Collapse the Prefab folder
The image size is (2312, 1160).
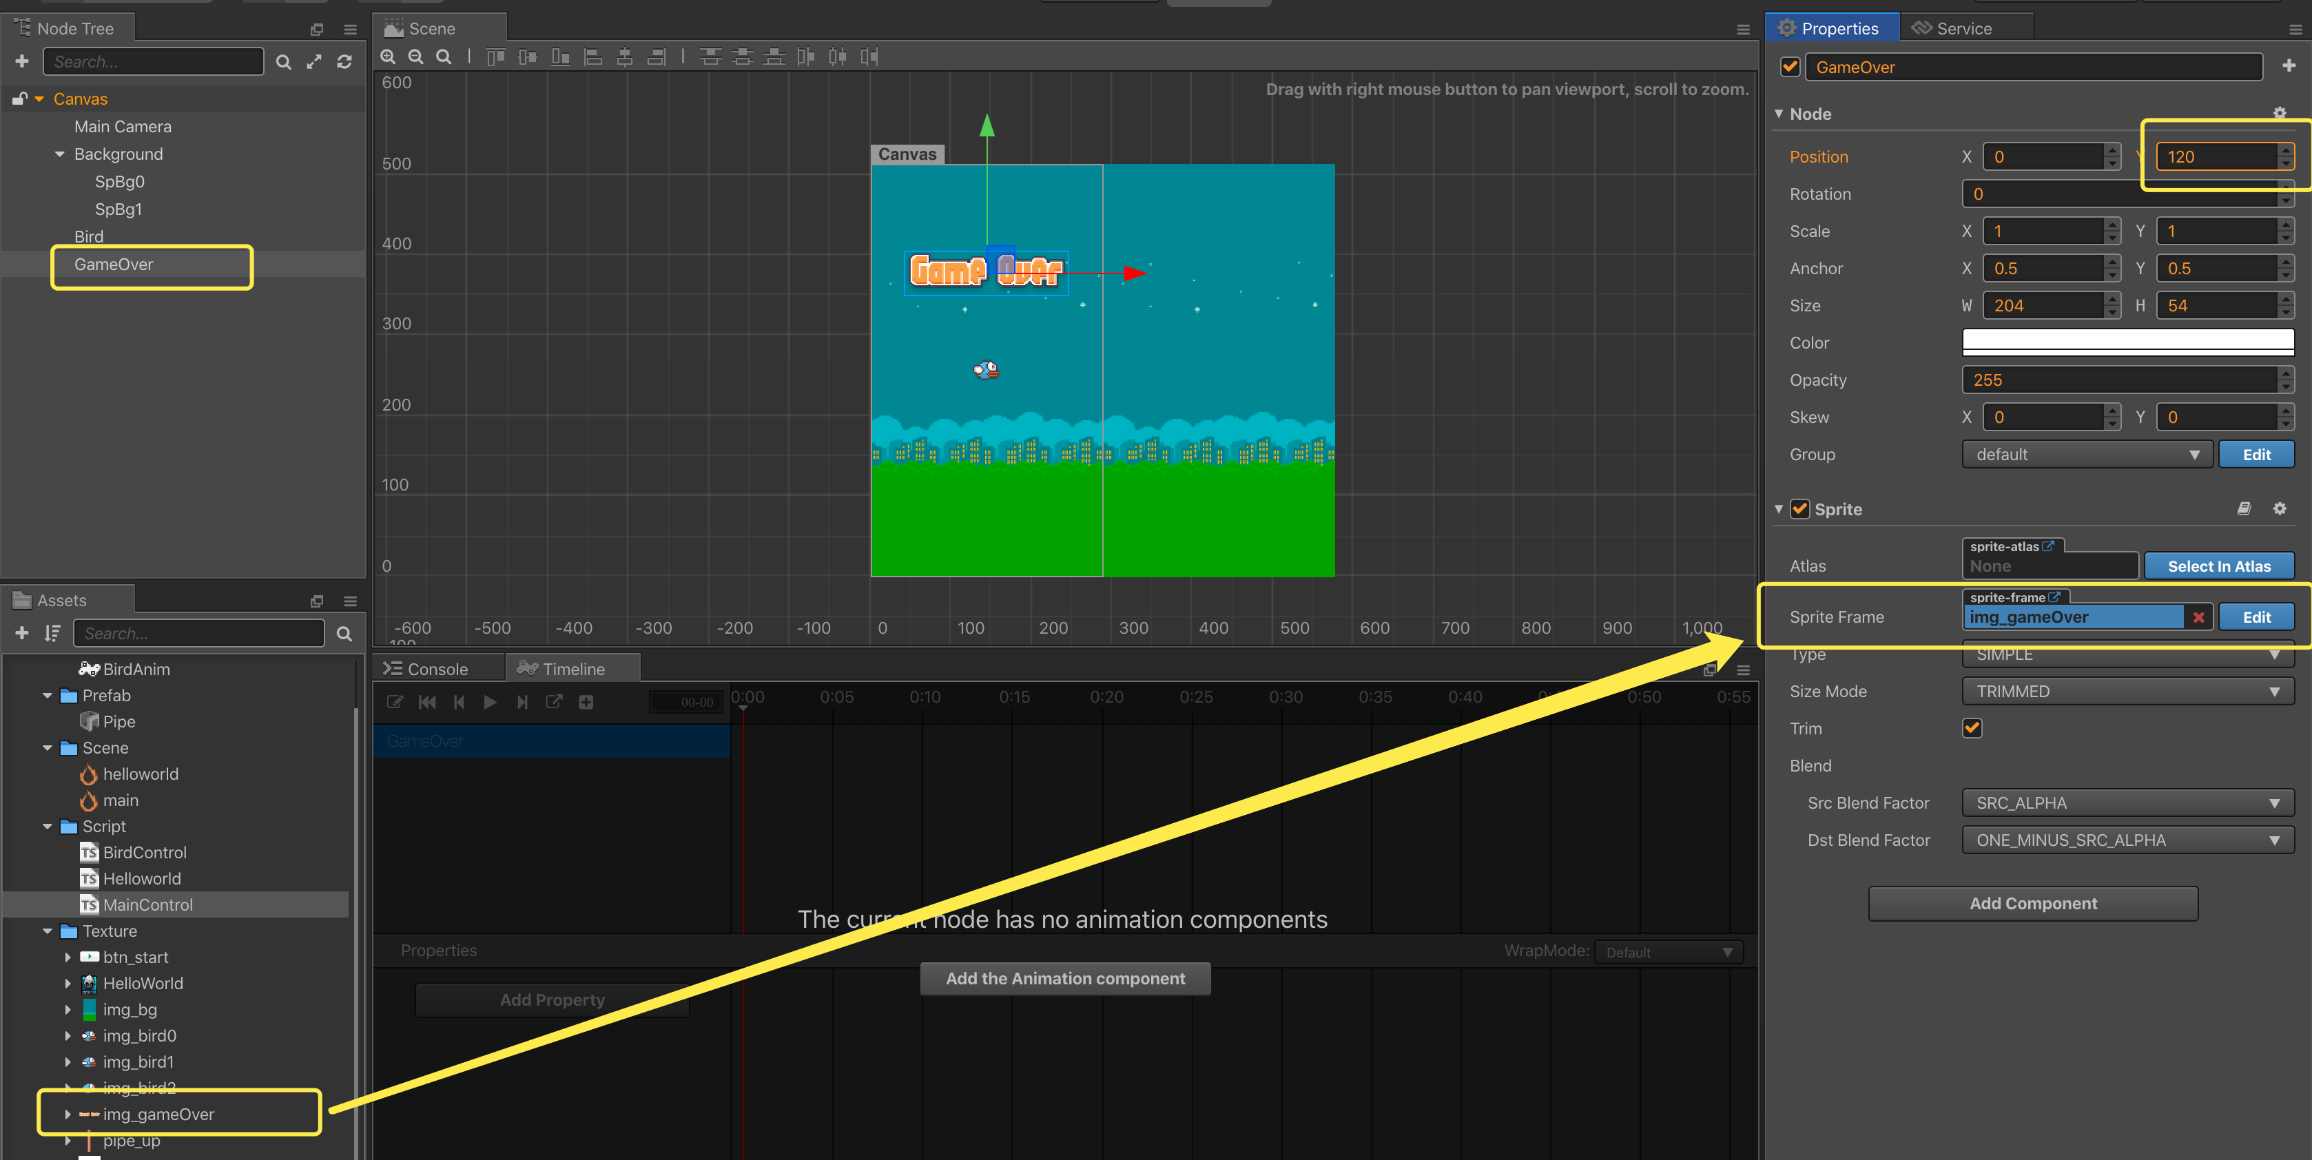click(48, 695)
